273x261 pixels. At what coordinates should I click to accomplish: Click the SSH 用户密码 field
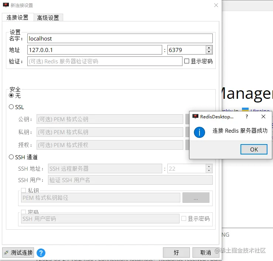(100, 219)
